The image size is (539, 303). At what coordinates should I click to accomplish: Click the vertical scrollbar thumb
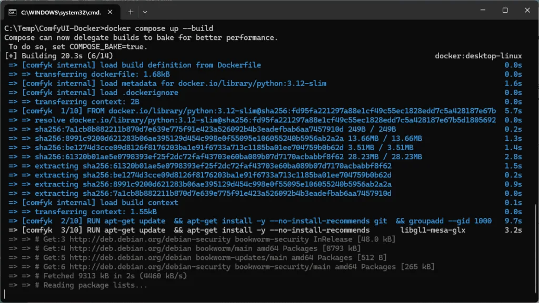pos(535,247)
